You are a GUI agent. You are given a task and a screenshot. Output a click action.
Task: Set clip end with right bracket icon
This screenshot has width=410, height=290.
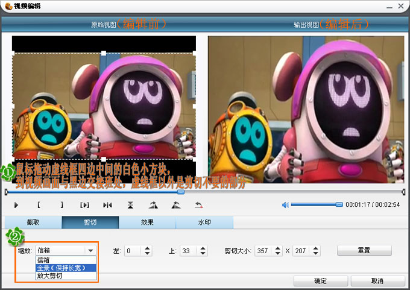point(61,205)
